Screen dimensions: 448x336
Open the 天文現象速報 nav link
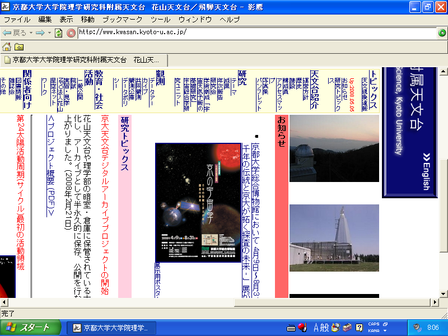[x=365, y=94]
